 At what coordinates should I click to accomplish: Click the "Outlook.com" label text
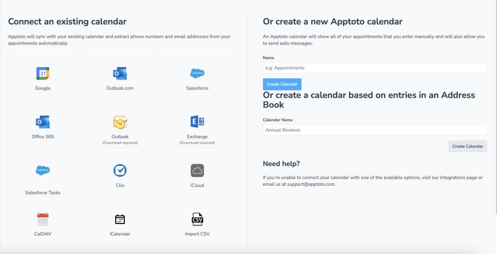point(120,88)
